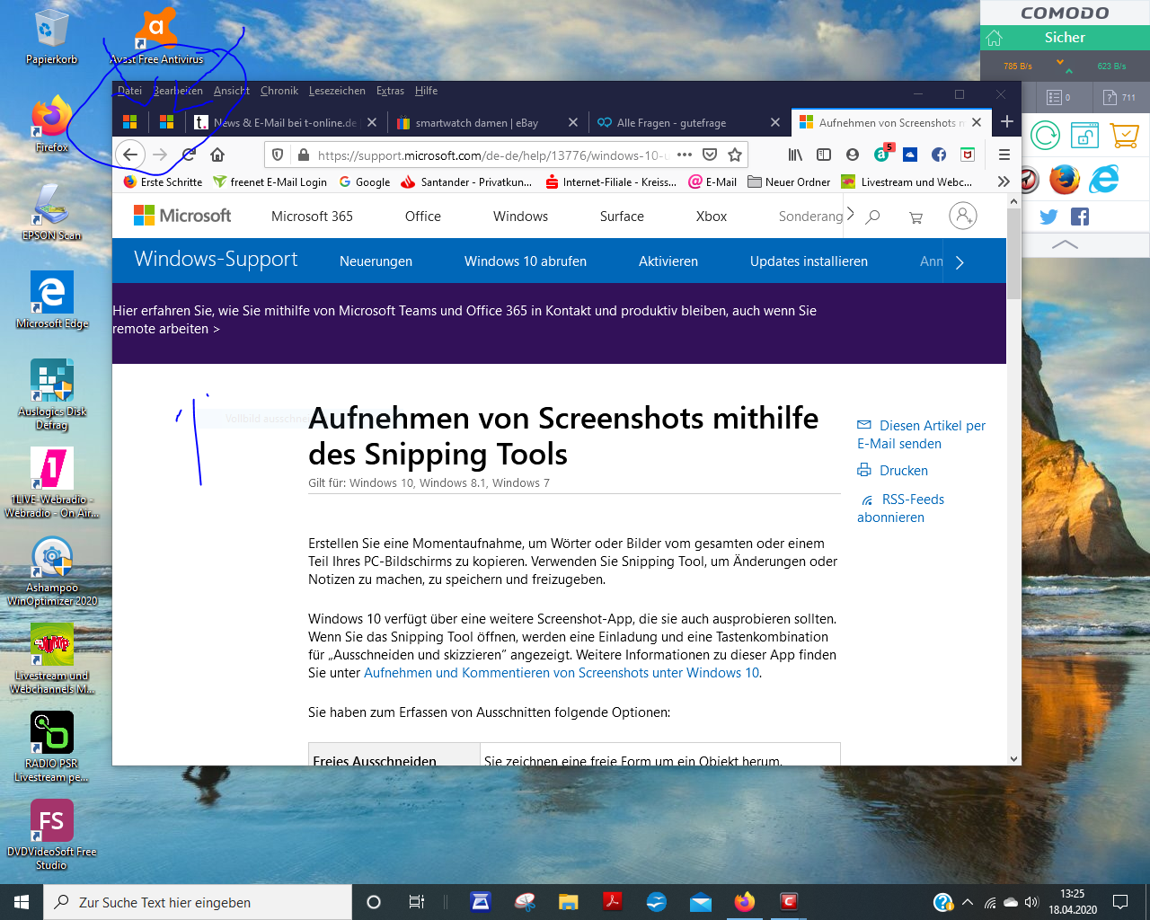Open the Firefox Library icon
Image resolution: width=1150 pixels, height=920 pixels.
pos(795,155)
